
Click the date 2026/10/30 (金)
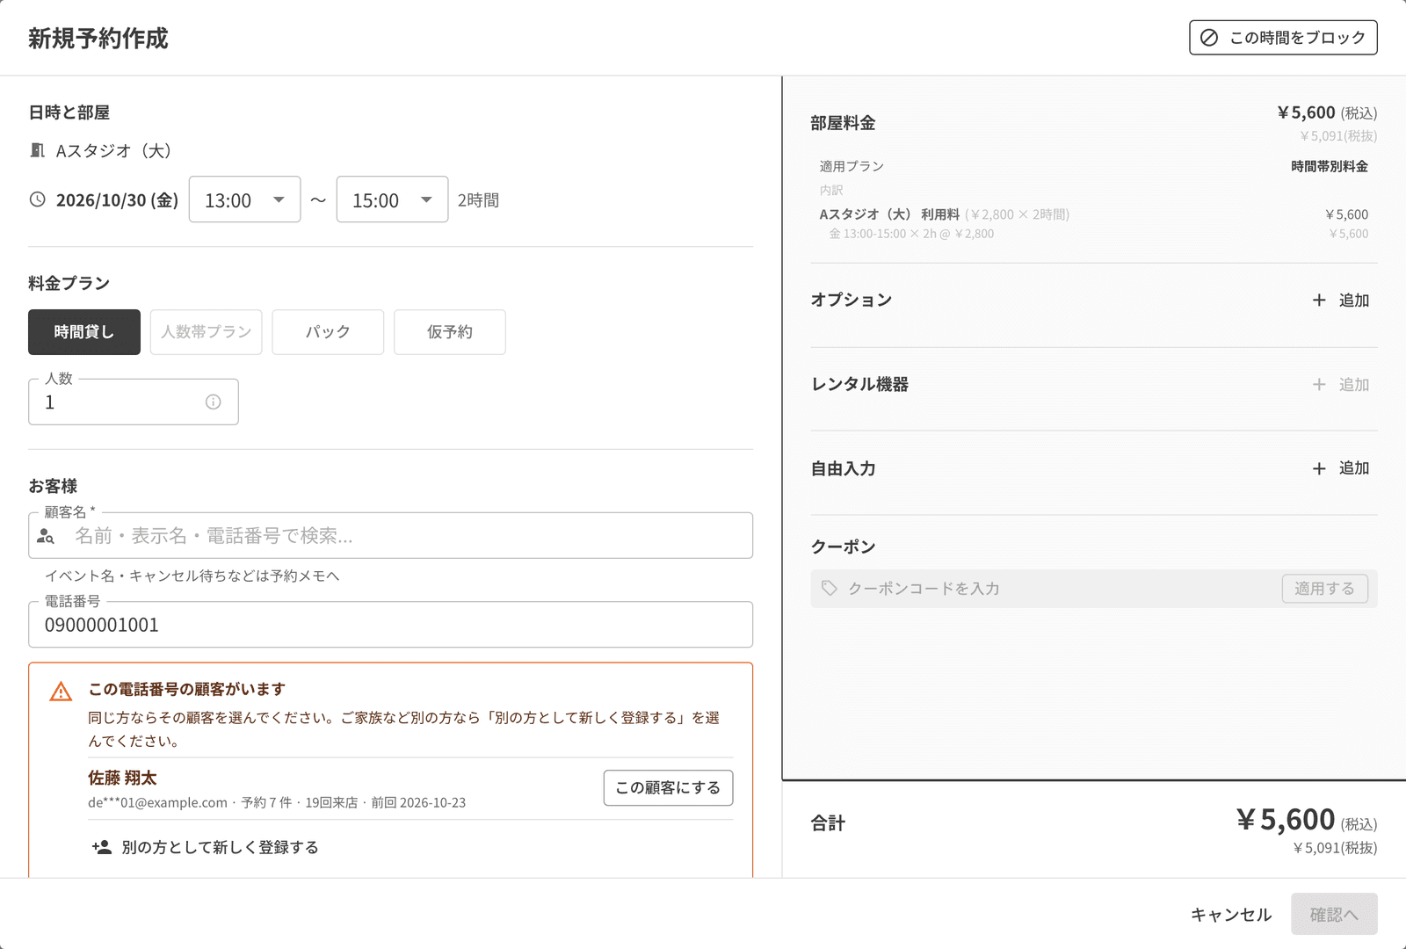[117, 200]
